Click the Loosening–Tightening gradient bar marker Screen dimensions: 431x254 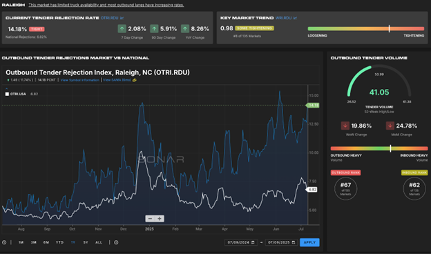click(390, 28)
